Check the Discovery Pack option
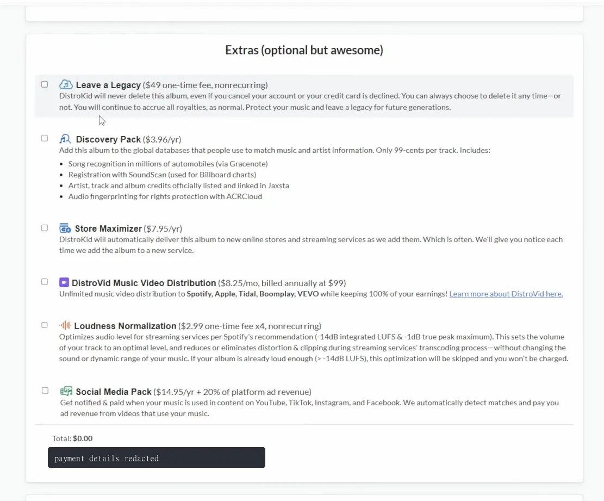604x501 pixels. 45,138
